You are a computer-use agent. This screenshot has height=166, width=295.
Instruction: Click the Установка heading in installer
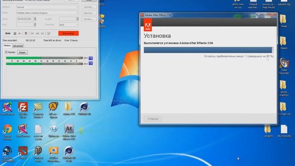click(x=157, y=36)
